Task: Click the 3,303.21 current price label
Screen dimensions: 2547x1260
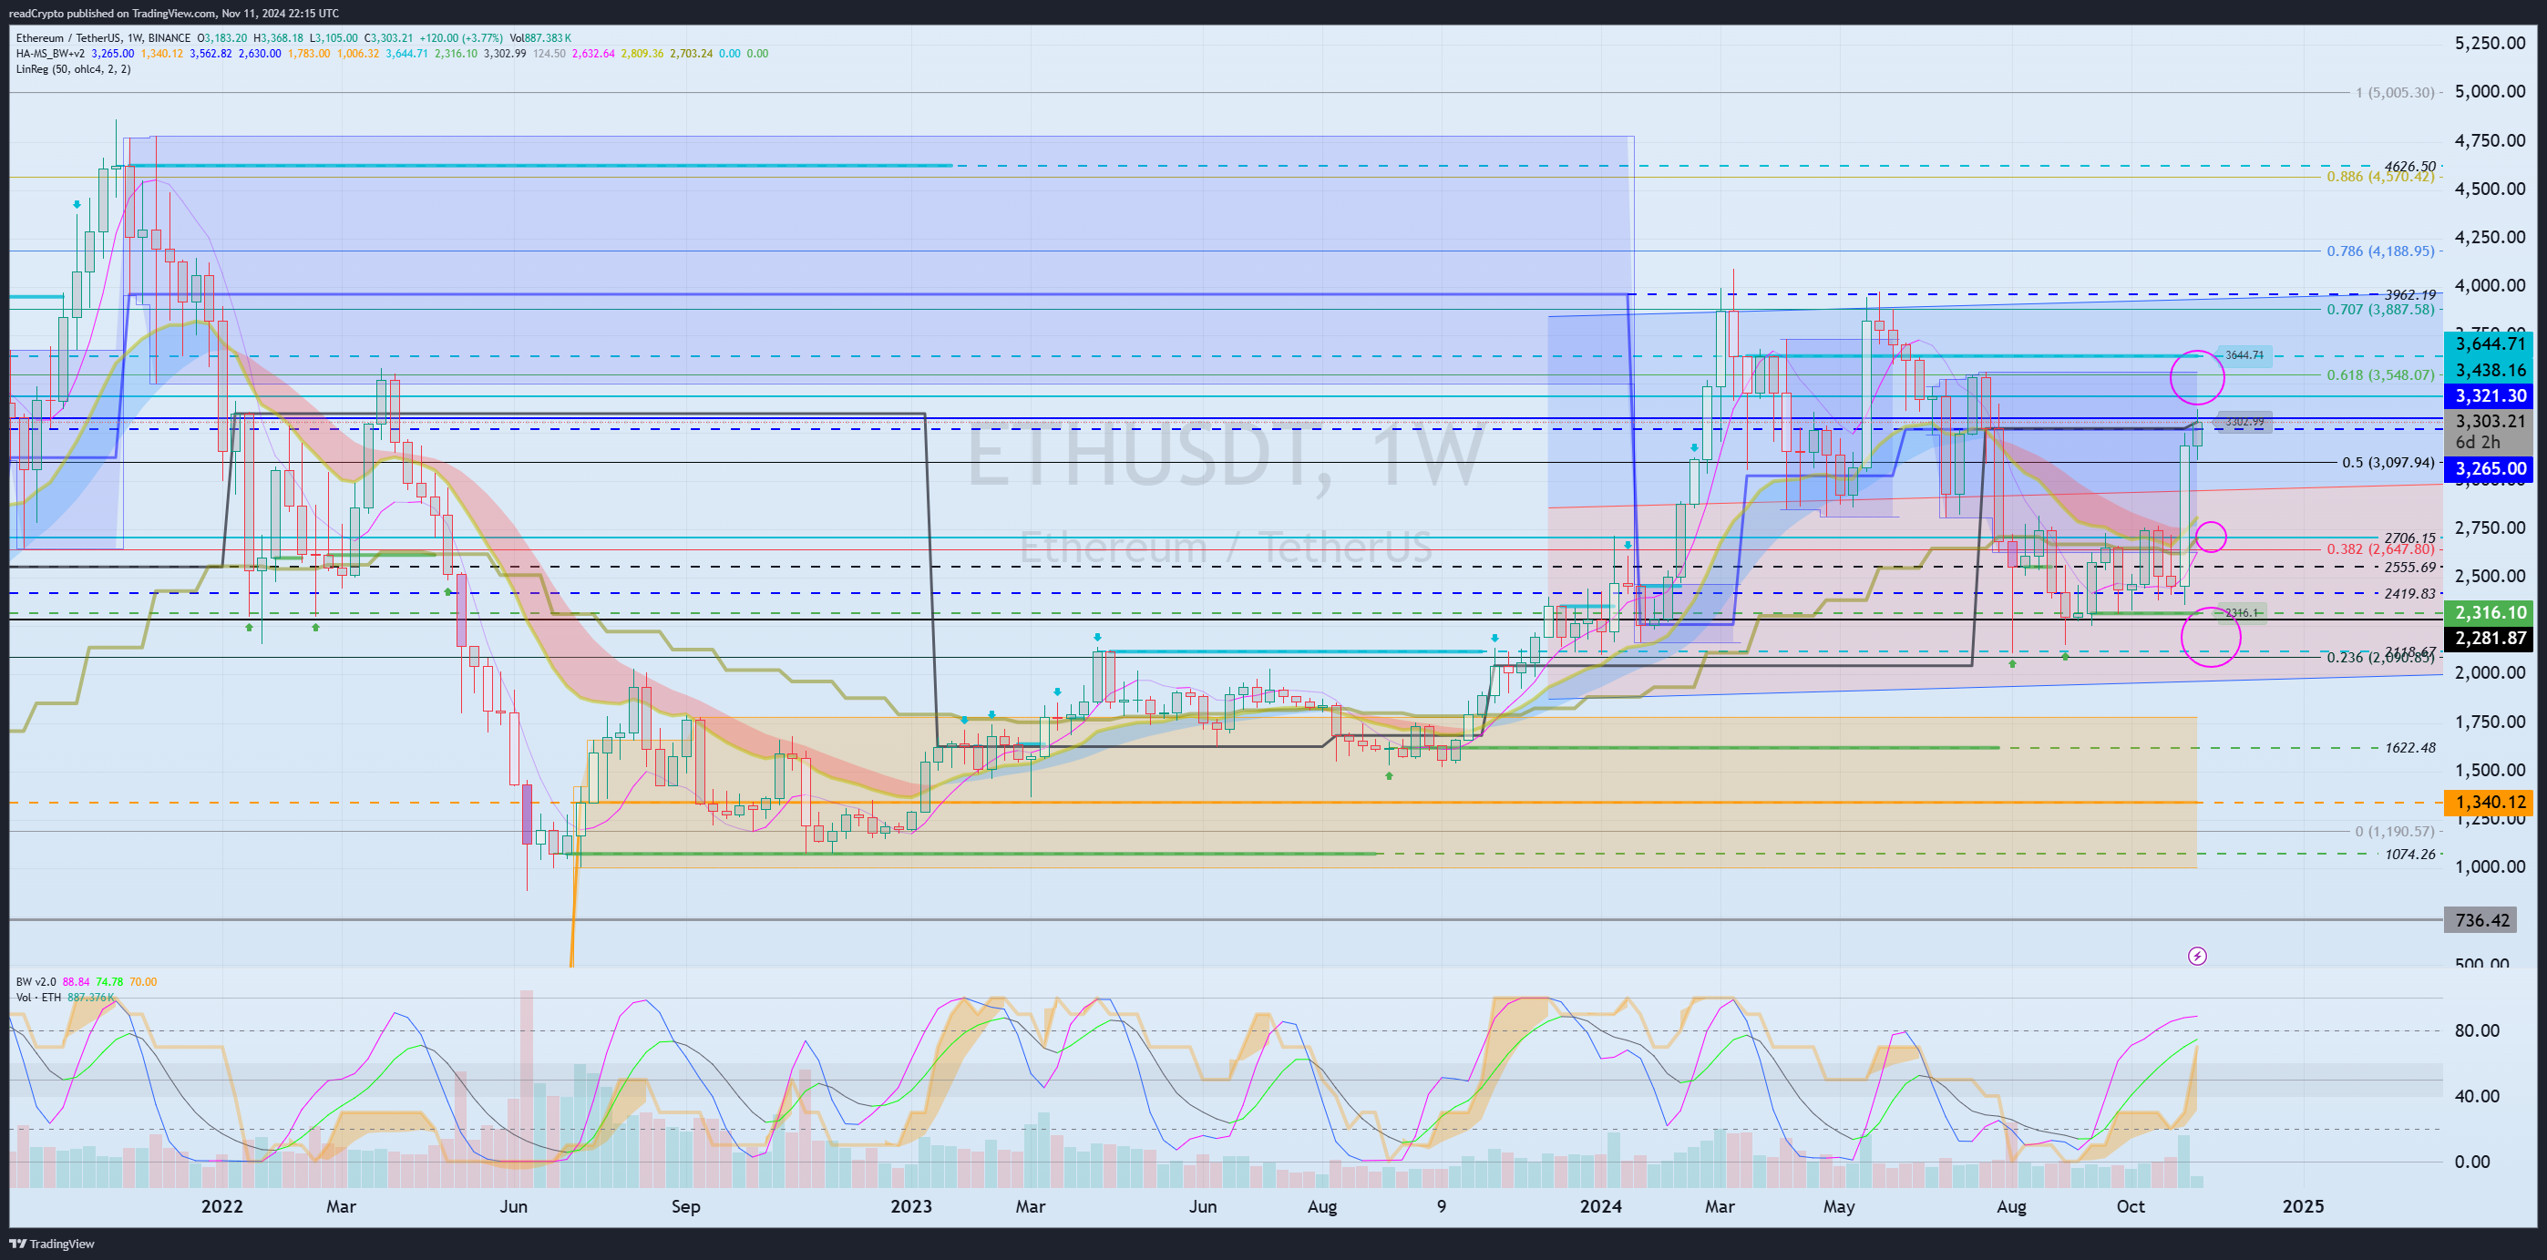Action: coord(2491,421)
